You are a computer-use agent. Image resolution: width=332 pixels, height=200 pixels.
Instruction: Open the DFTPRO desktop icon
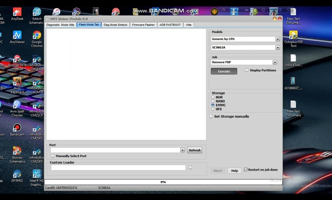pyautogui.click(x=17, y=174)
